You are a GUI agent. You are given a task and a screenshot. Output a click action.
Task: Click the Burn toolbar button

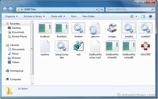(x=74, y=16)
